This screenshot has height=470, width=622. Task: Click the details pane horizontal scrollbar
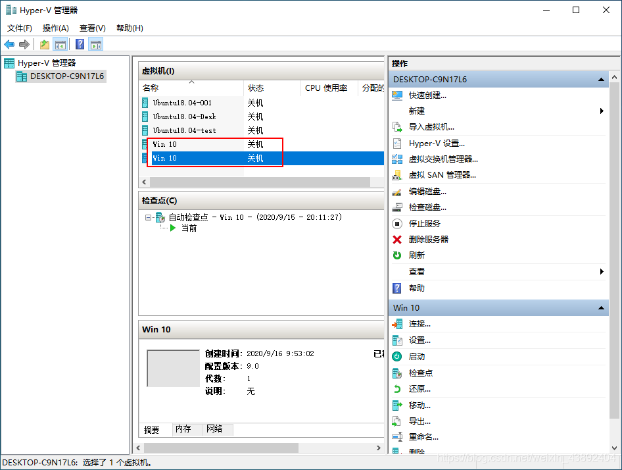tap(221, 448)
